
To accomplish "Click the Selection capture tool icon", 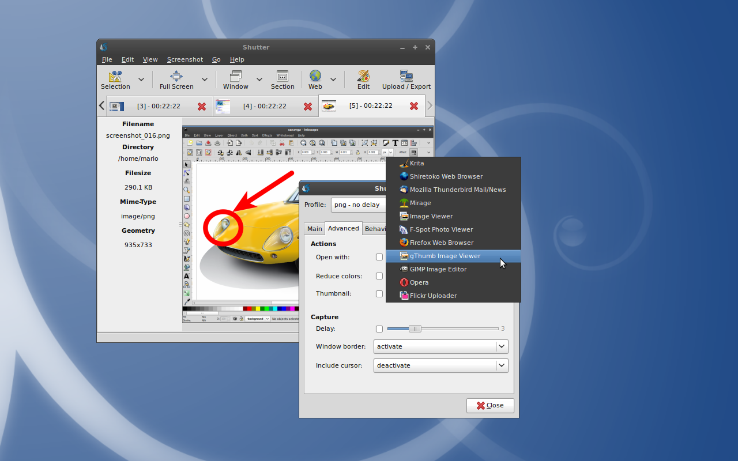I will (115, 77).
